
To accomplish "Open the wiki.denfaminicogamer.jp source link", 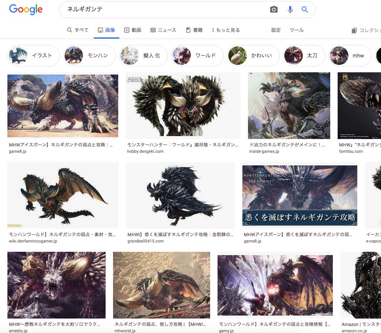I will coord(33,241).
